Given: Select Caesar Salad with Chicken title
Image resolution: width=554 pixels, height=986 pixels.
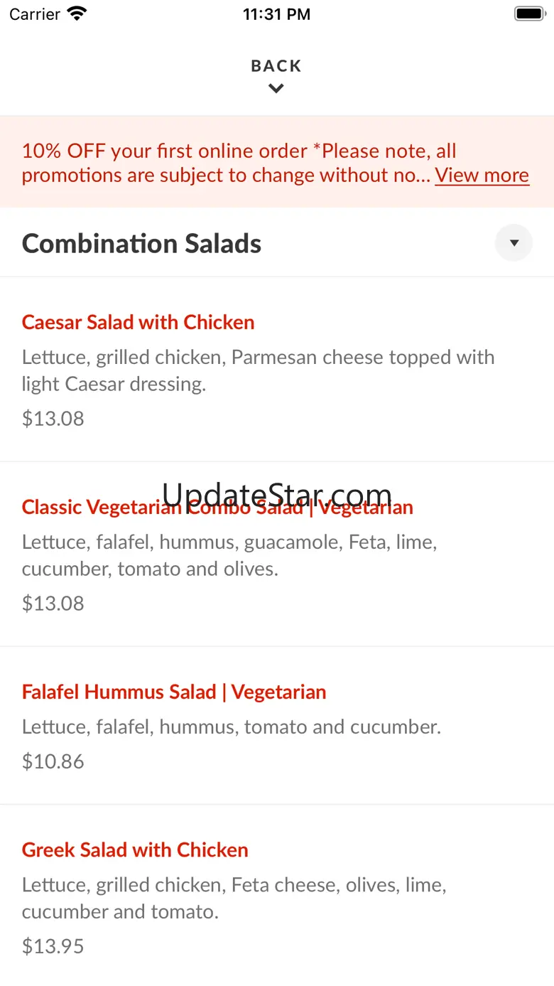Looking at the screenshot, I should 138,322.
